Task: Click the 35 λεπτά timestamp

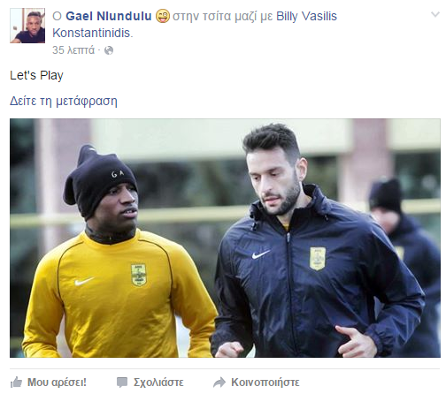Action: 73,50
